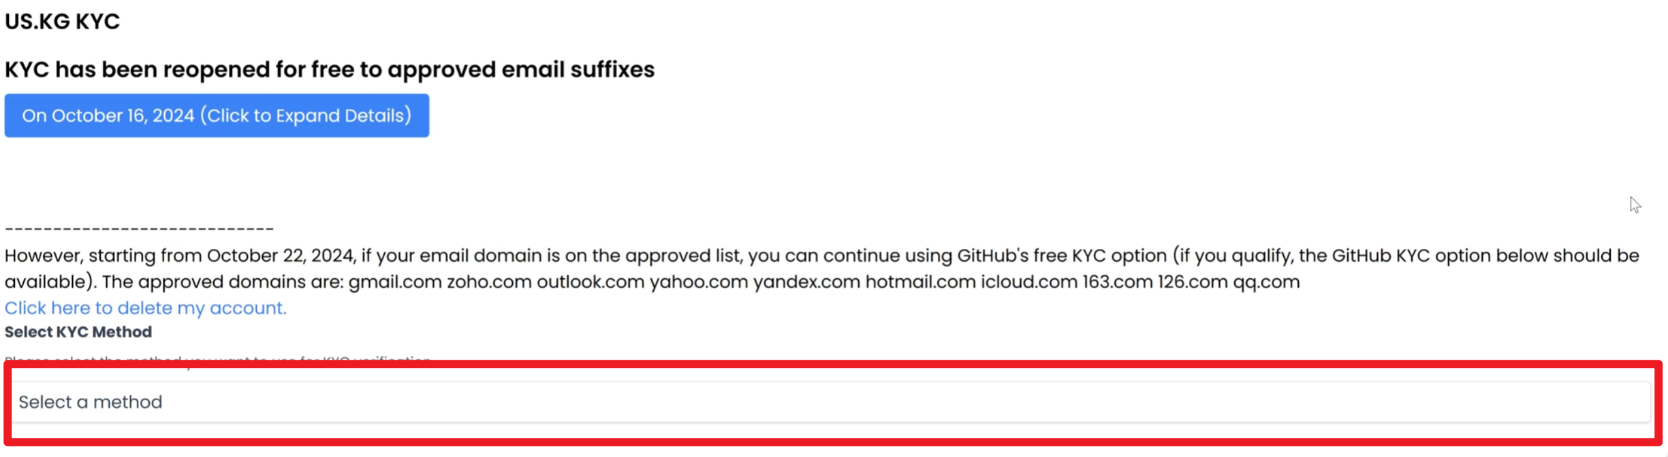This screenshot has width=1668, height=457.
Task: Click the partially hidden Please select instruction text
Action: tap(218, 358)
